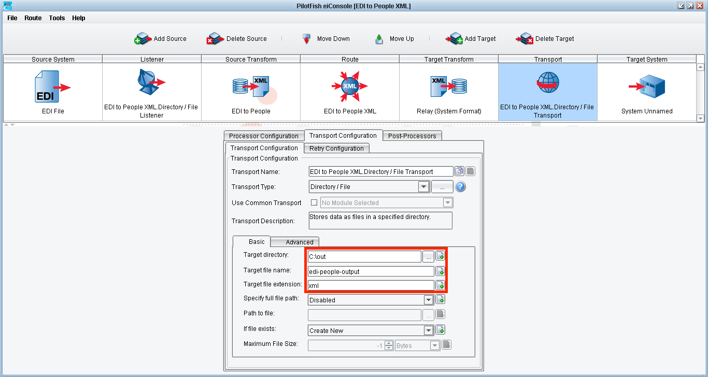Switch to the Post-Processors tab

413,136
